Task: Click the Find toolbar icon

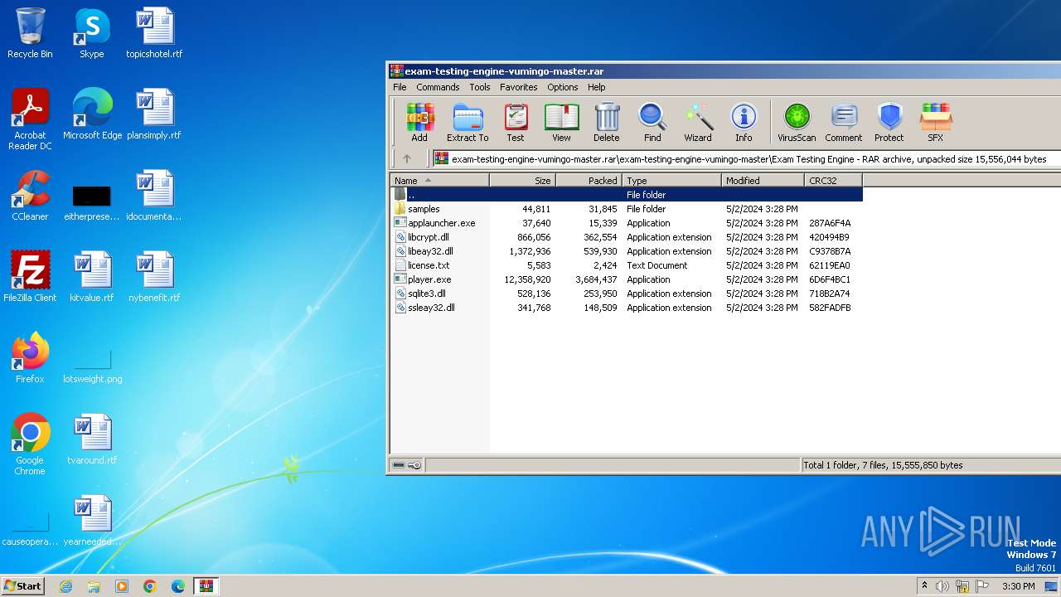Action: coord(652,122)
